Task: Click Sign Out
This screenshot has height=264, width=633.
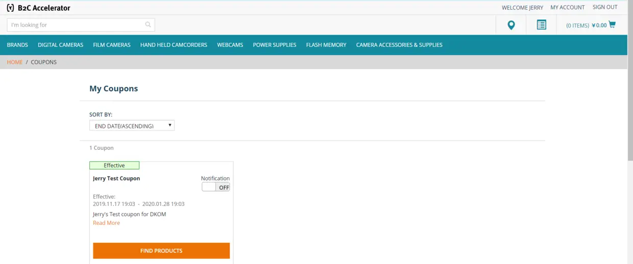Action: pyautogui.click(x=605, y=7)
